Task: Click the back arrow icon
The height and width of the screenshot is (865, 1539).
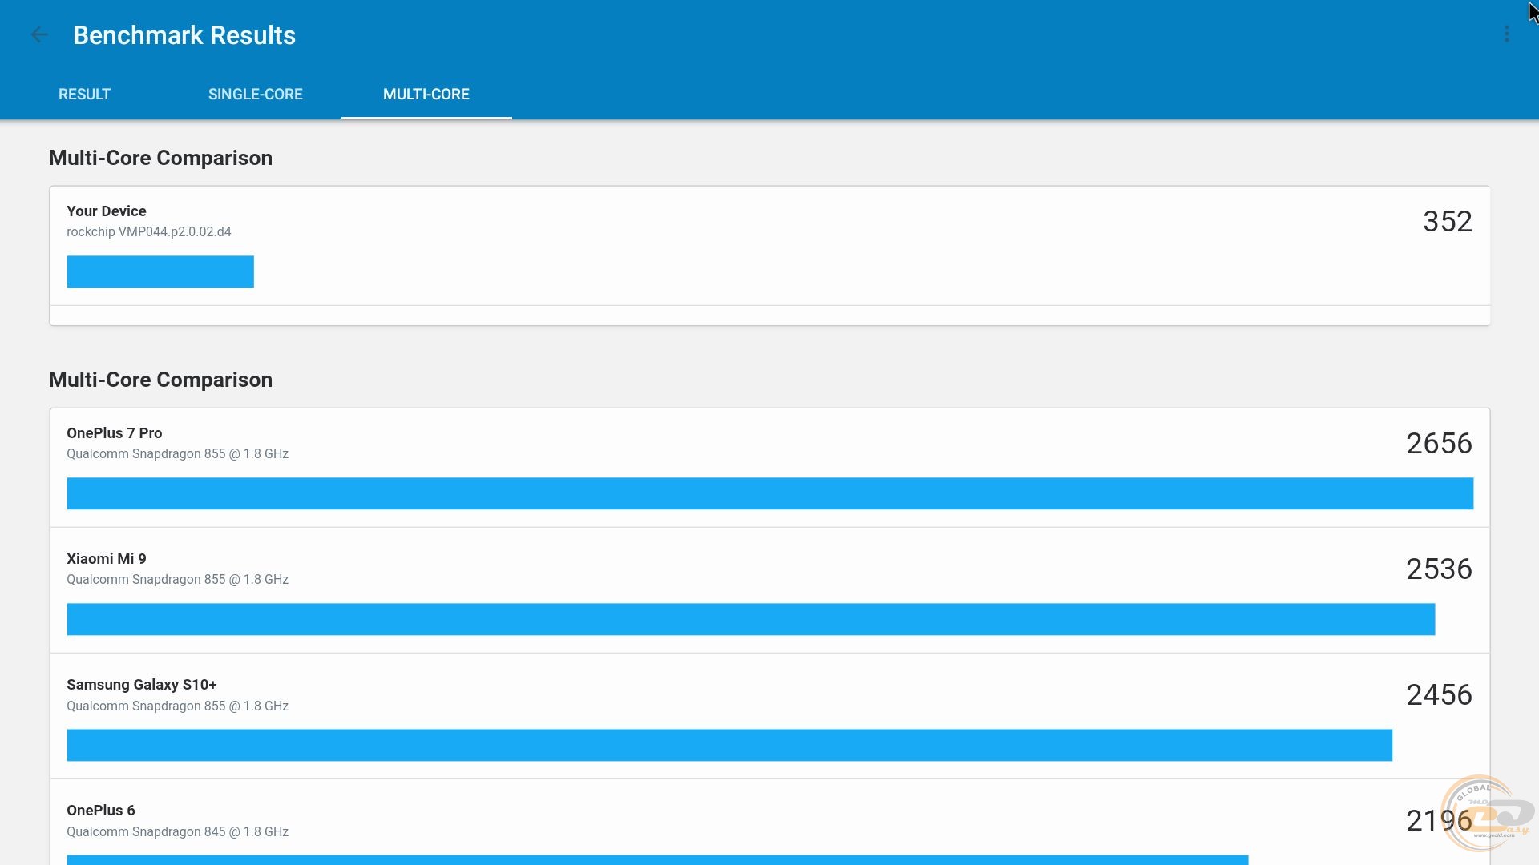Action: [38, 34]
